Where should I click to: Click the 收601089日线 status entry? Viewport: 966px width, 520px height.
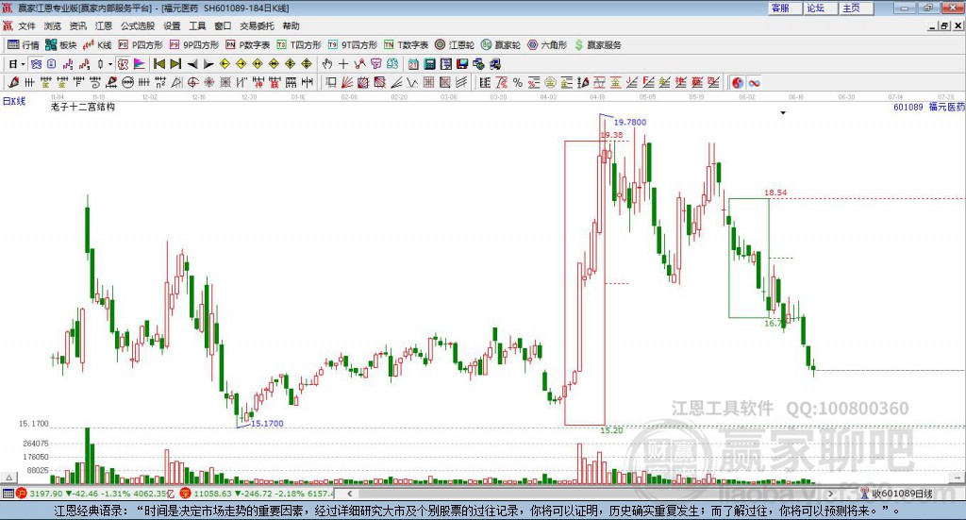[x=896, y=494]
